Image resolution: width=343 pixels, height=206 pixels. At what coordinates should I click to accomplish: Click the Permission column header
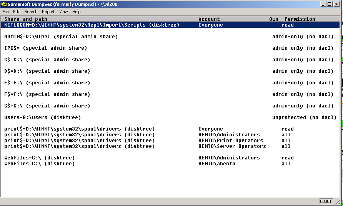pyautogui.click(x=300, y=19)
